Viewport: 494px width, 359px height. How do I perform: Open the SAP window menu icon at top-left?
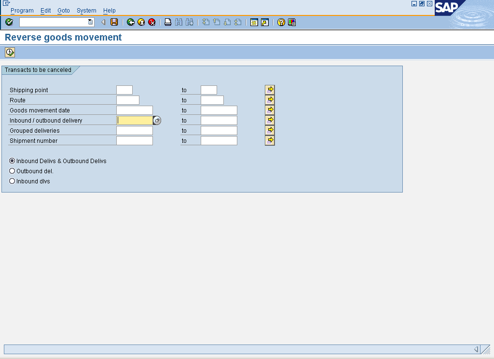click(x=6, y=3)
